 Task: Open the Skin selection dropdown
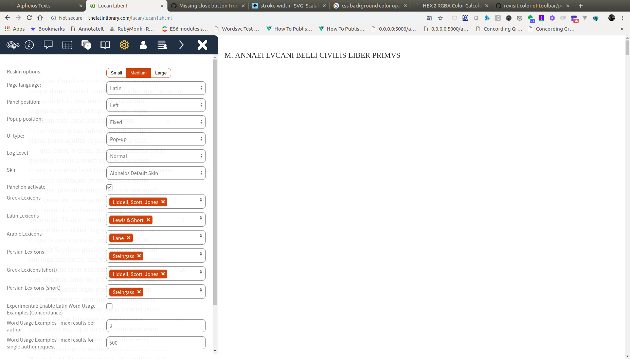pos(156,173)
